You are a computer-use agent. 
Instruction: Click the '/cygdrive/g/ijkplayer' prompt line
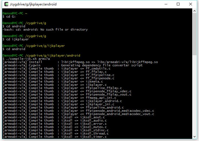(x=34, y=46)
